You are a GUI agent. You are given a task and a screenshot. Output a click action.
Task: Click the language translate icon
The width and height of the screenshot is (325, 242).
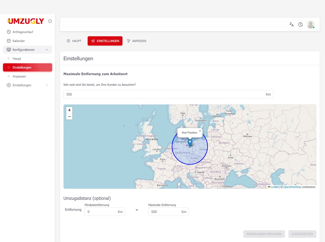pos(291,24)
